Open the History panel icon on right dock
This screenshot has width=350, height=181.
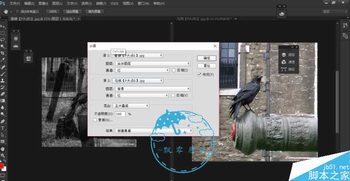pyautogui.click(x=345, y=25)
